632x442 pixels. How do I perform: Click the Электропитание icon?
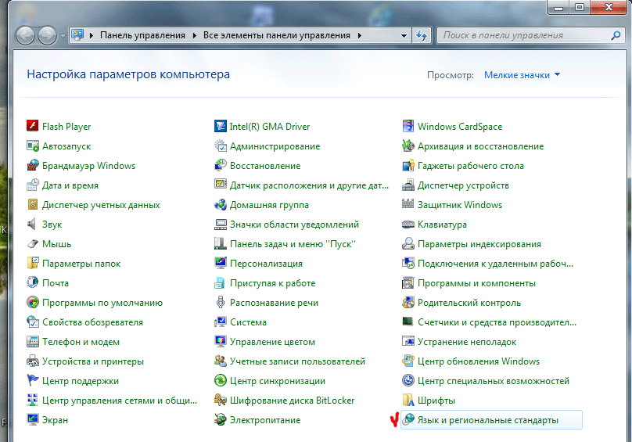coord(221,420)
